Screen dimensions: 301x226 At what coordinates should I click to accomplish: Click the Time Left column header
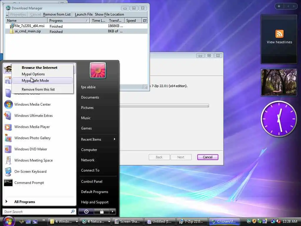99,21
